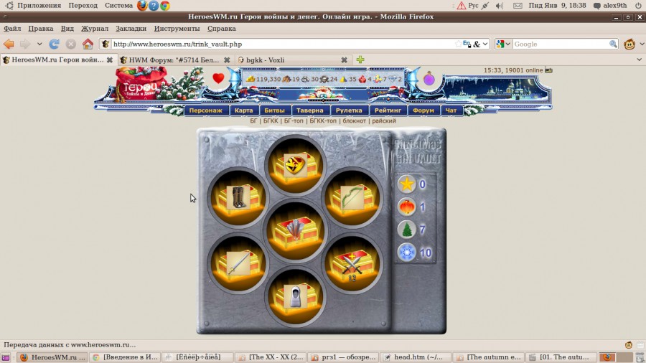This screenshot has height=363, width=646.
Task: Click the shield chest at the top
Action: point(295,166)
